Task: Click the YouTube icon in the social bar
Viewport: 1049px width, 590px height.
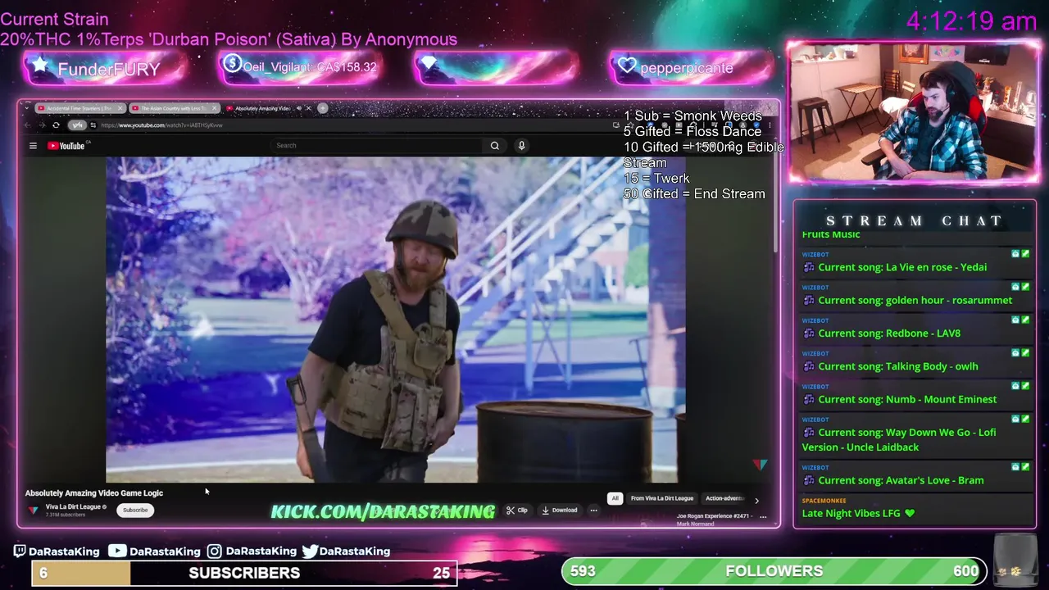Action: (117, 551)
